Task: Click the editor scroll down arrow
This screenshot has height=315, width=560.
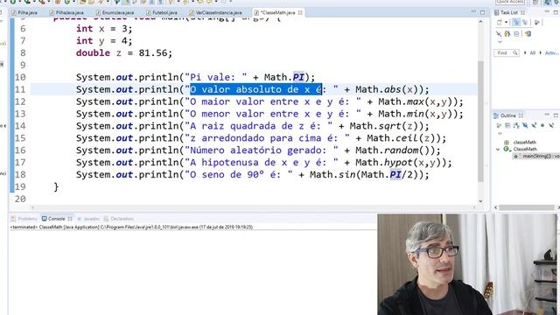Action: (x=480, y=200)
